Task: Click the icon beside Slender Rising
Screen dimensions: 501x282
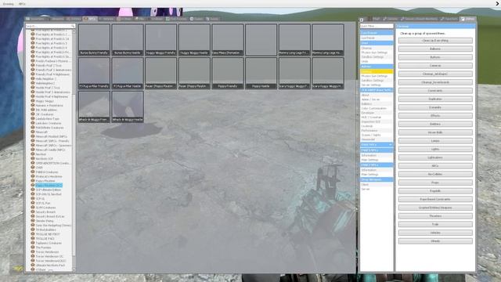Action: (33, 221)
